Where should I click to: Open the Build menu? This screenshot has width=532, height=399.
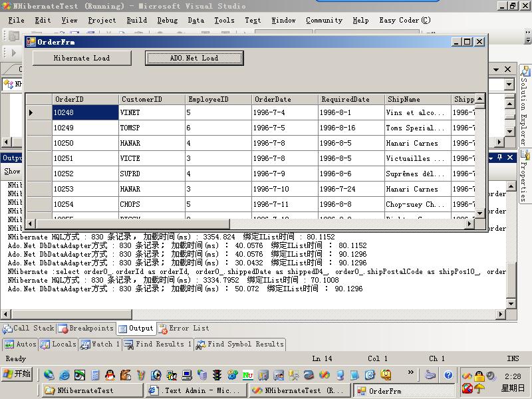[x=137, y=21]
